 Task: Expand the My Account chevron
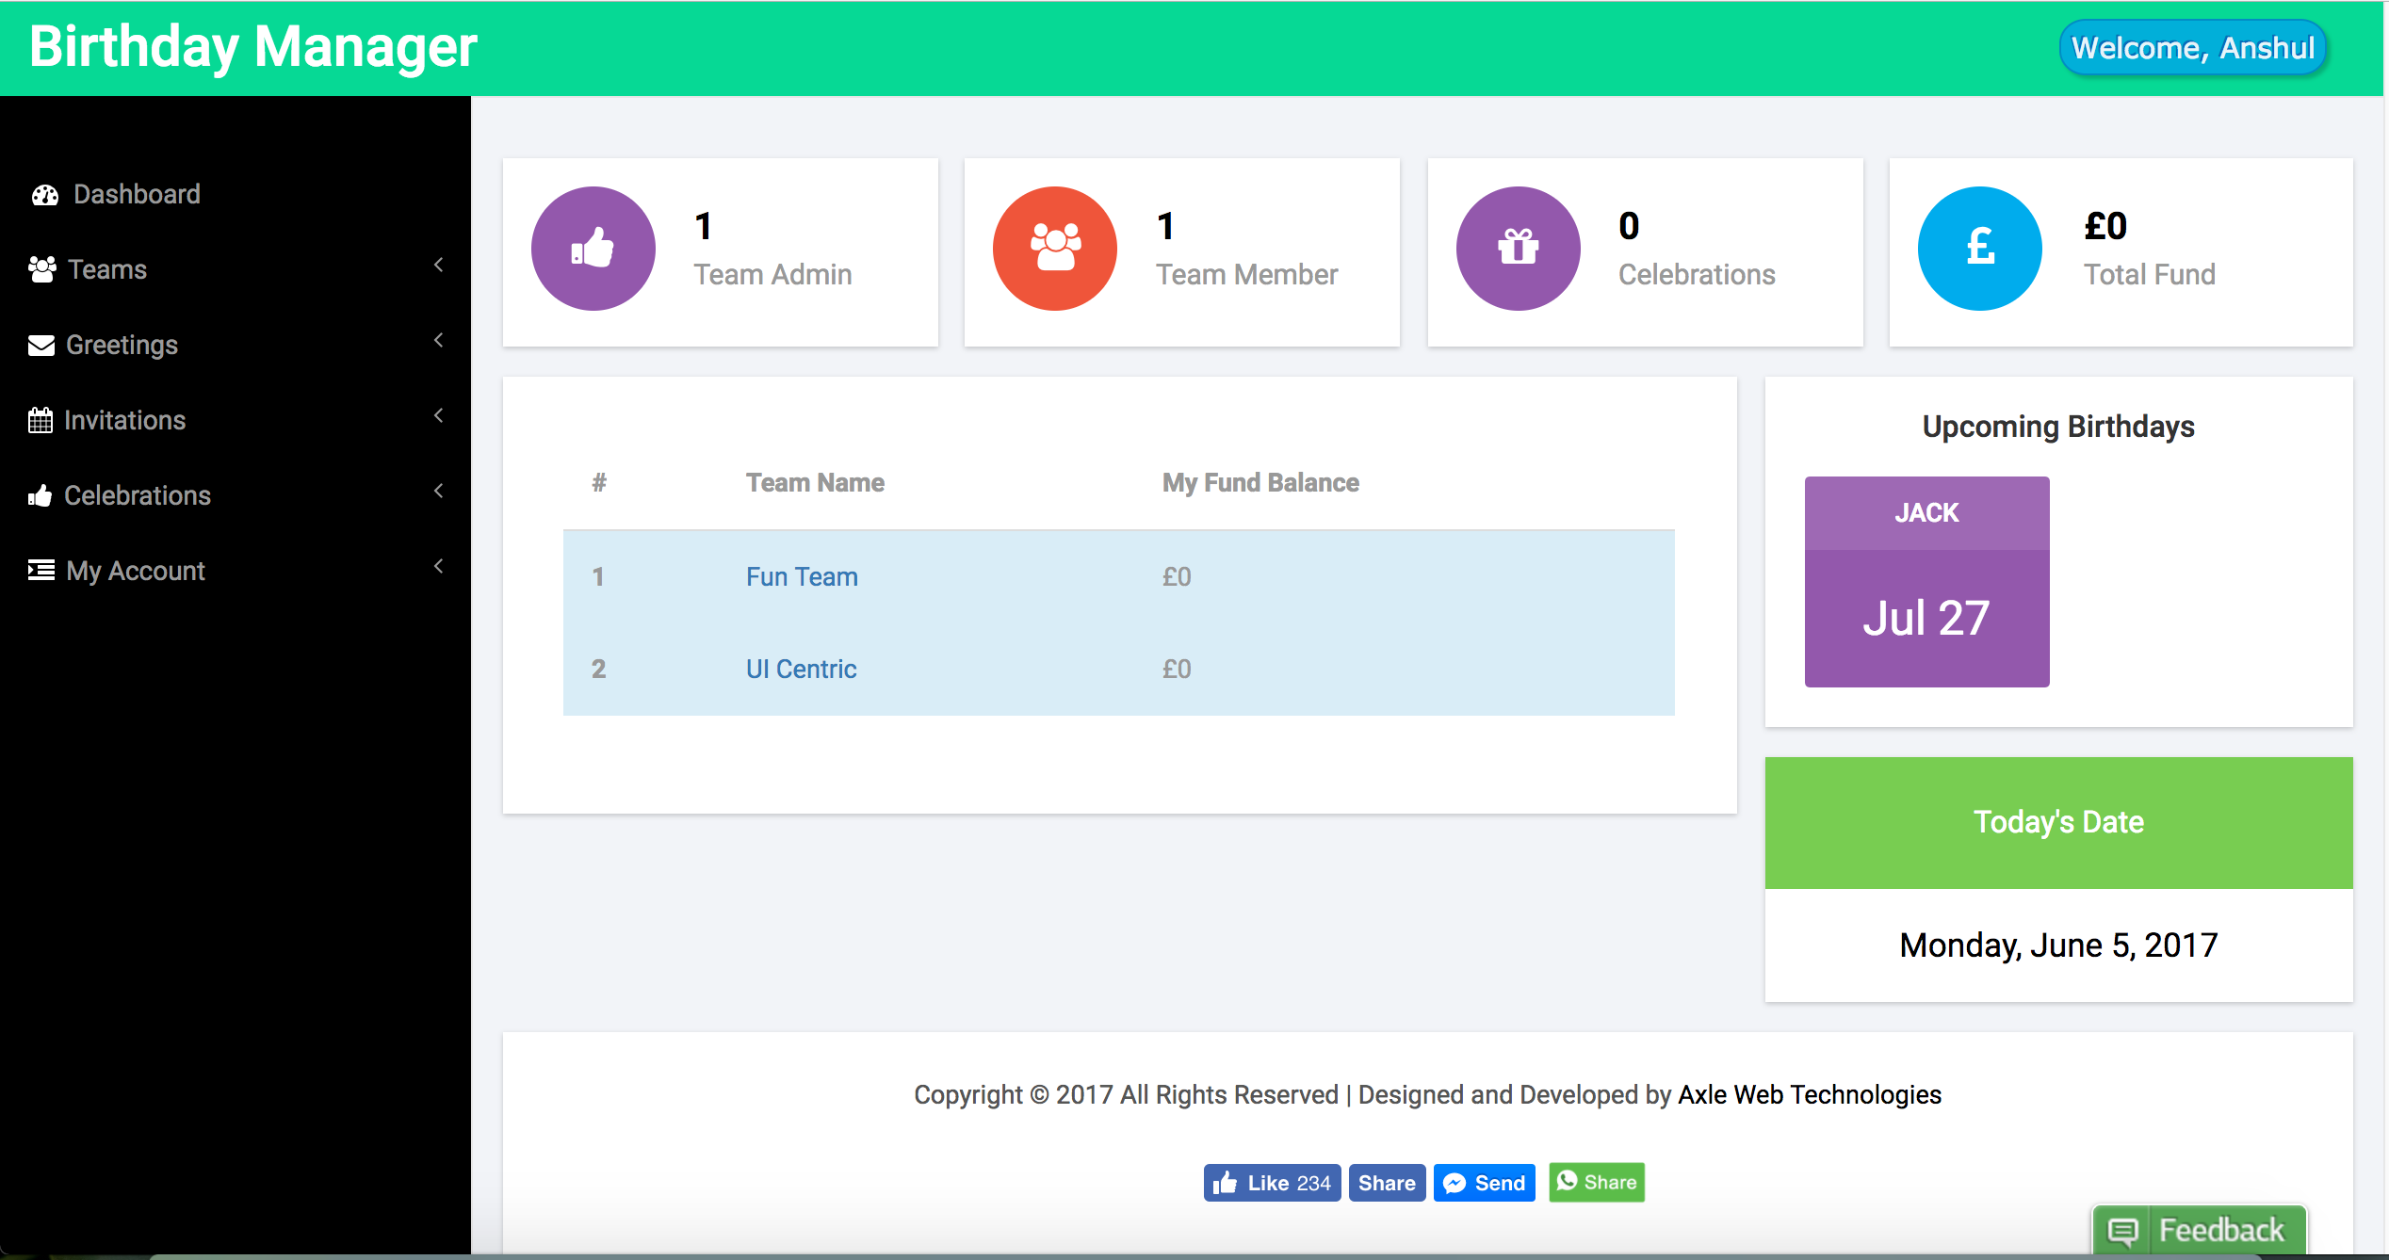[439, 567]
